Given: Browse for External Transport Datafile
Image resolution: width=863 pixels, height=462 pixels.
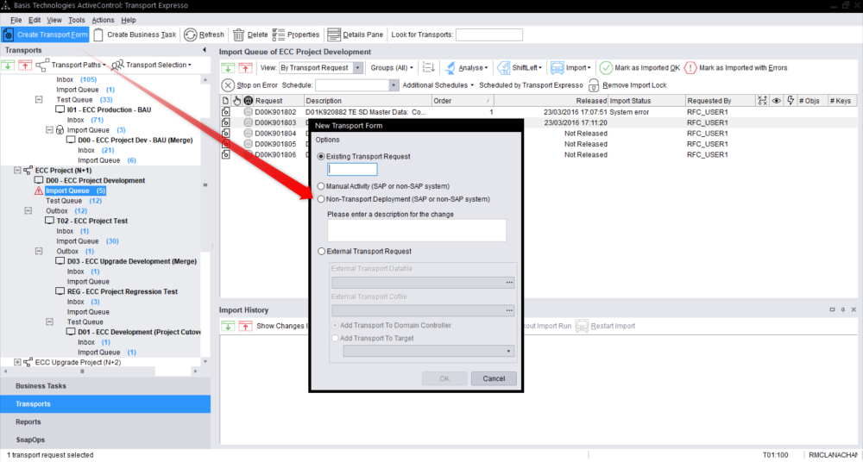Looking at the screenshot, I should [x=510, y=282].
